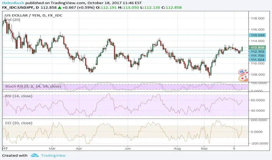Image resolution: width=272 pixels, height=160 pixels.
Task: Click the green up-arrow price change indicator
Action: (x=60, y=8)
